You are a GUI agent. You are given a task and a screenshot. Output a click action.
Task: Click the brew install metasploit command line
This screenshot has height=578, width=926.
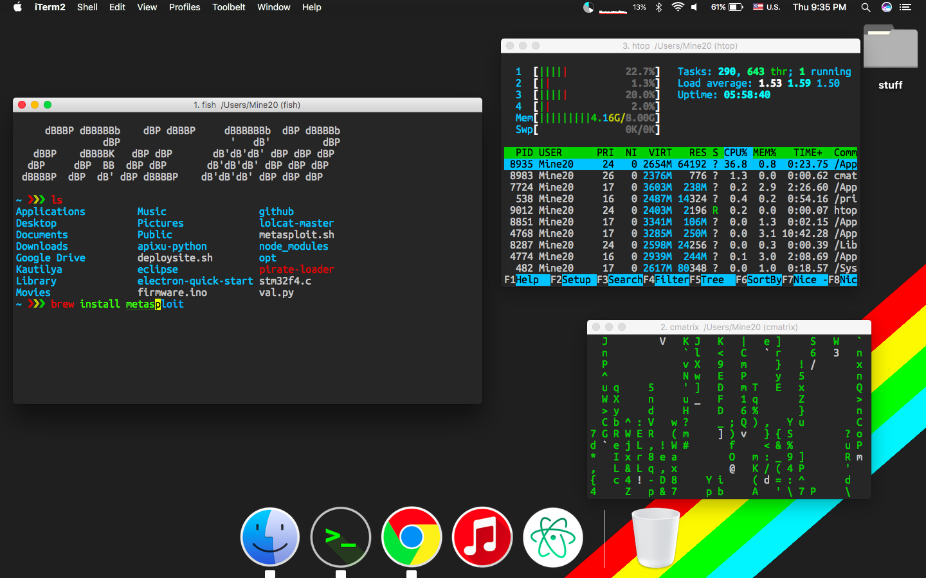pos(117,304)
